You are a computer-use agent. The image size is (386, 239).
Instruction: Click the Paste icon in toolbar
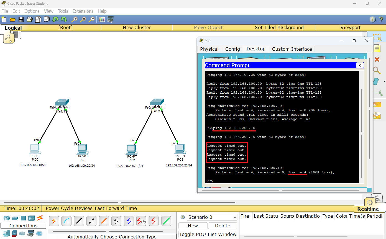coord(47,19)
